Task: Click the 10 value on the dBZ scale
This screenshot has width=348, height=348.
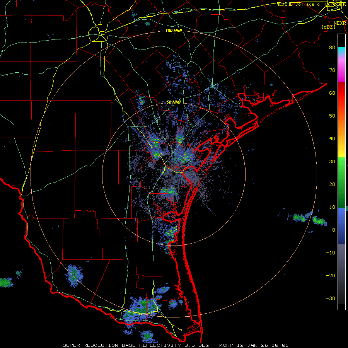Action: [332, 207]
